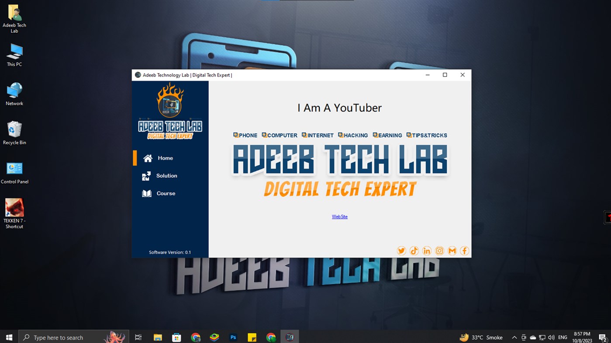Open the TikTok social icon
Screen dimensions: 611x343
[414, 251]
